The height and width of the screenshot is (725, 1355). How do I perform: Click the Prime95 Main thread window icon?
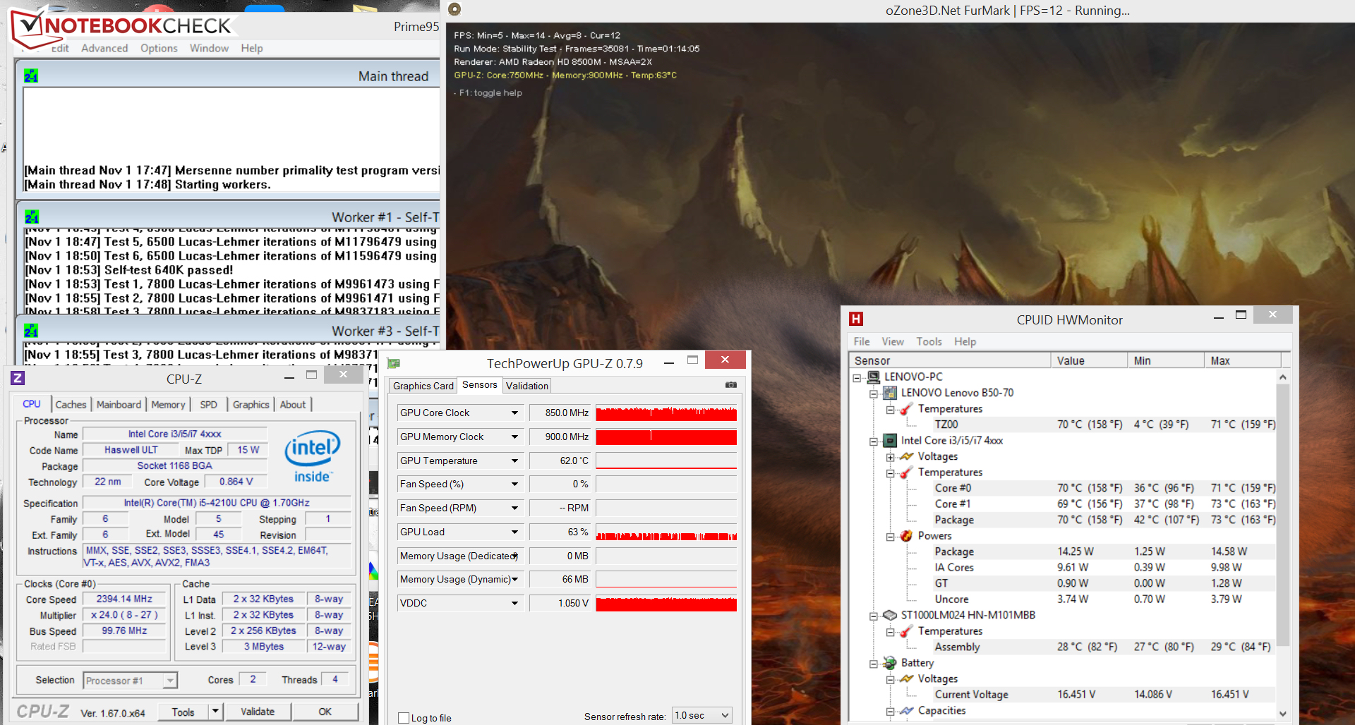31,75
